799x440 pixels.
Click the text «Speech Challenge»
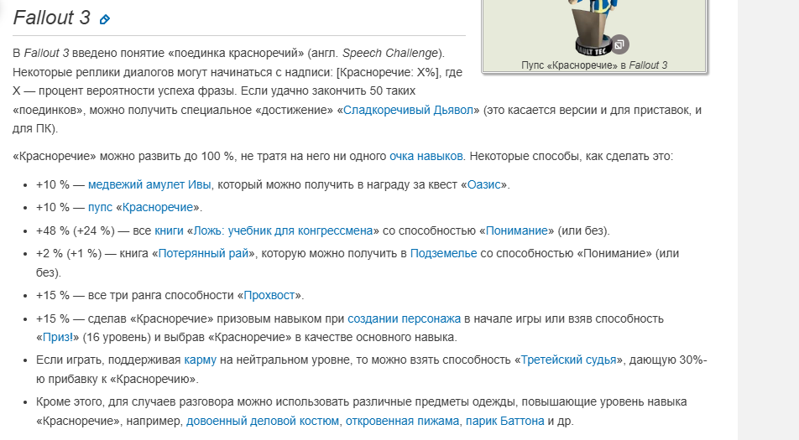[390, 54]
